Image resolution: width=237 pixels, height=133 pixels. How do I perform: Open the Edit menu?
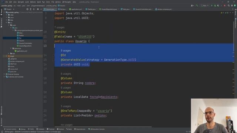coord(11,2)
